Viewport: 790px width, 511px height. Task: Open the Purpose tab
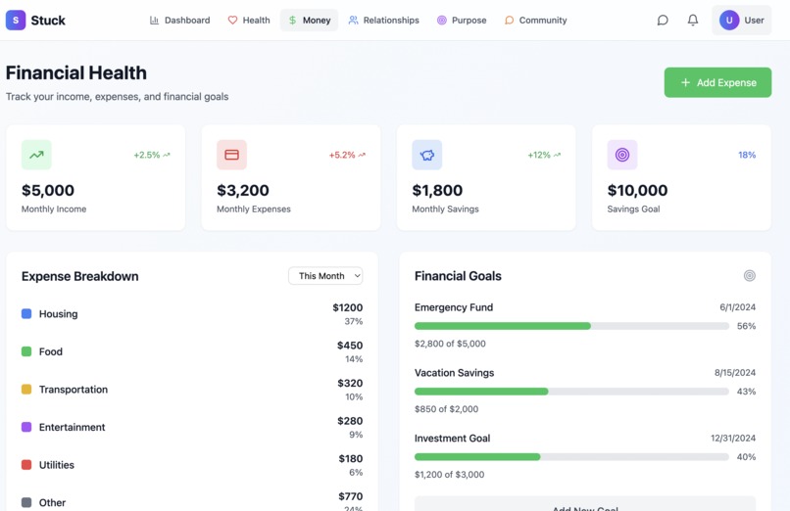462,21
